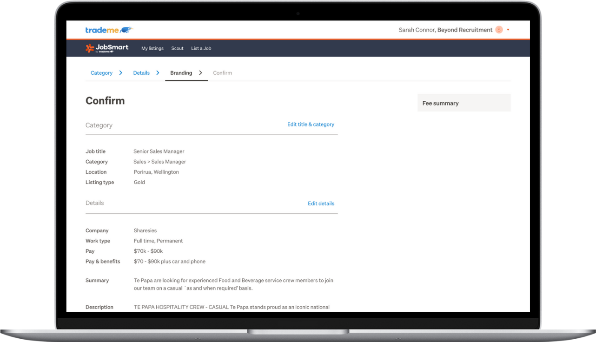Go back to the Category step

point(101,73)
